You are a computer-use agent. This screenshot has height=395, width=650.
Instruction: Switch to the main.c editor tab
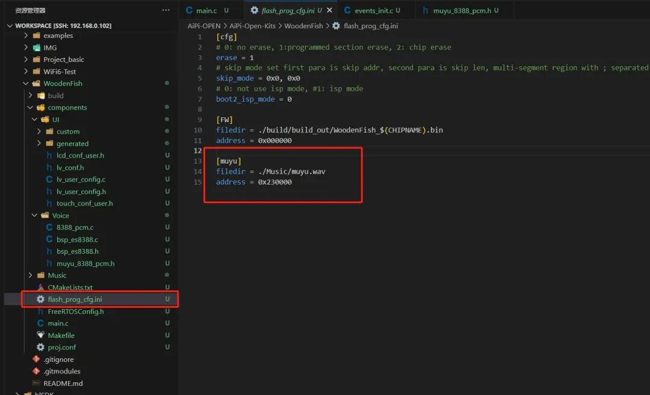[x=206, y=10]
